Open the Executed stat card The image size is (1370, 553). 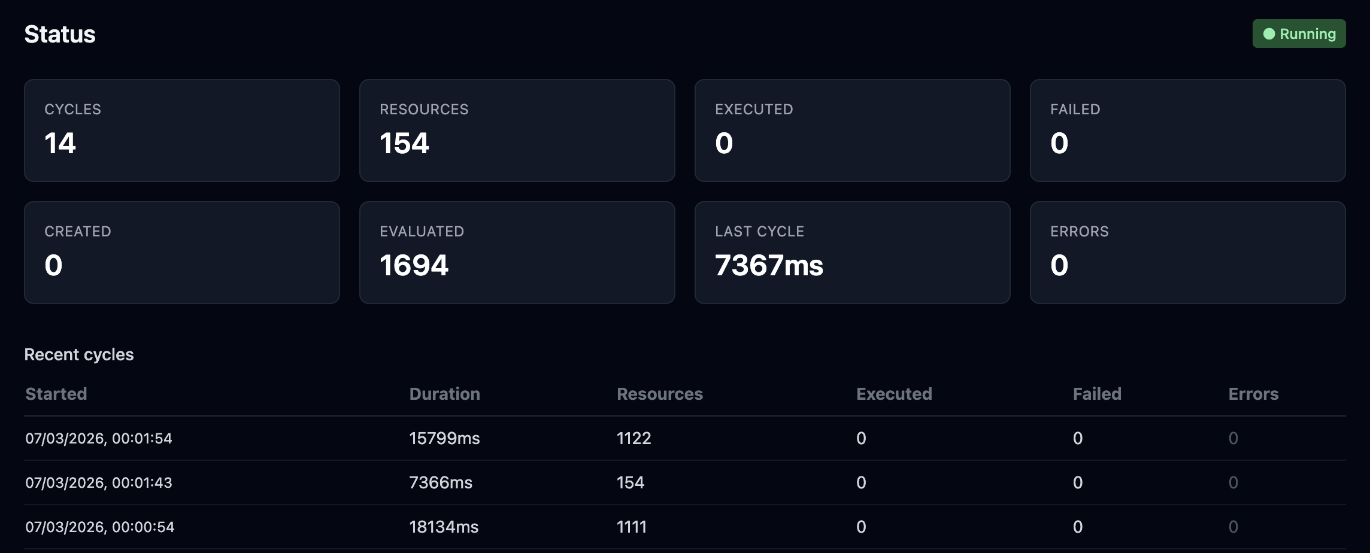click(852, 130)
